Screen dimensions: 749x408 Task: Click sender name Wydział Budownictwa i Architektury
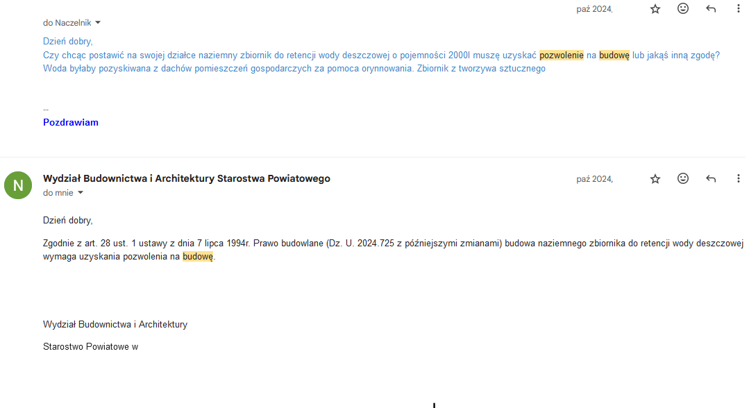click(x=186, y=178)
